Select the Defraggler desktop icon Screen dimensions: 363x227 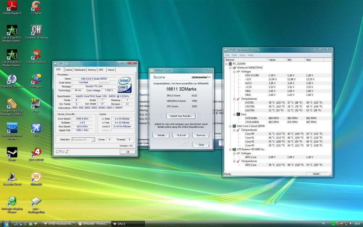(x=36, y=81)
